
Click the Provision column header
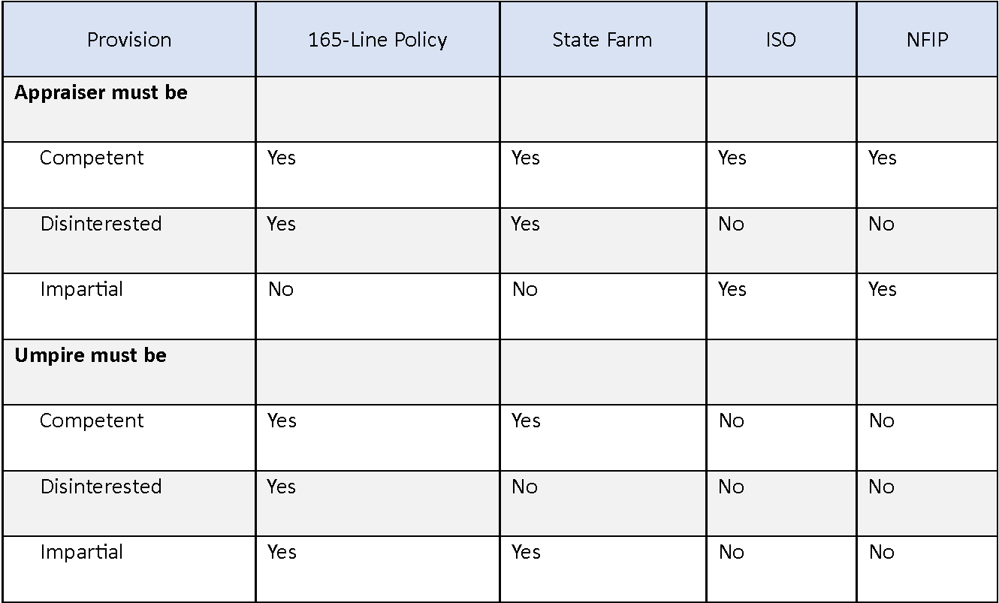(129, 40)
